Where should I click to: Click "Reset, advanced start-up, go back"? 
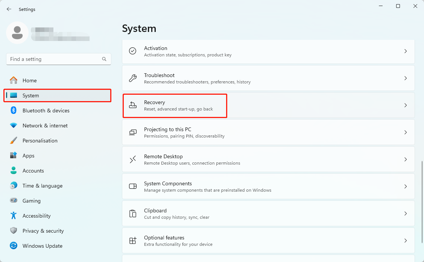tap(178, 109)
